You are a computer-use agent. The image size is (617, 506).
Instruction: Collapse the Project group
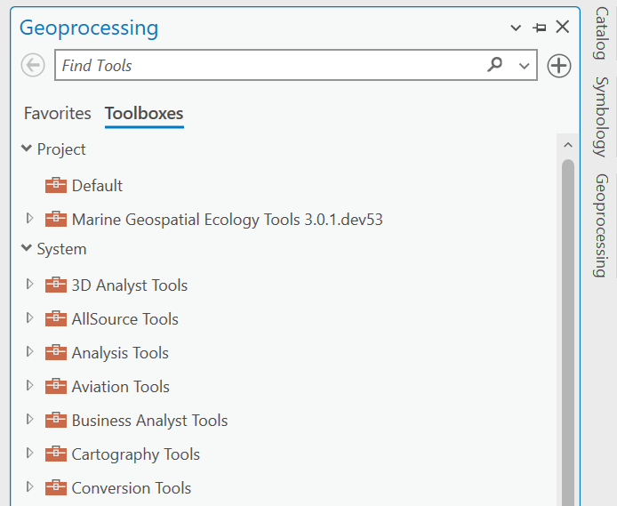27,149
